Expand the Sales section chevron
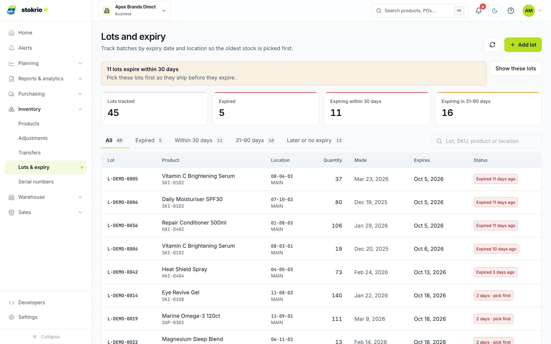The image size is (551, 344). tap(80, 212)
